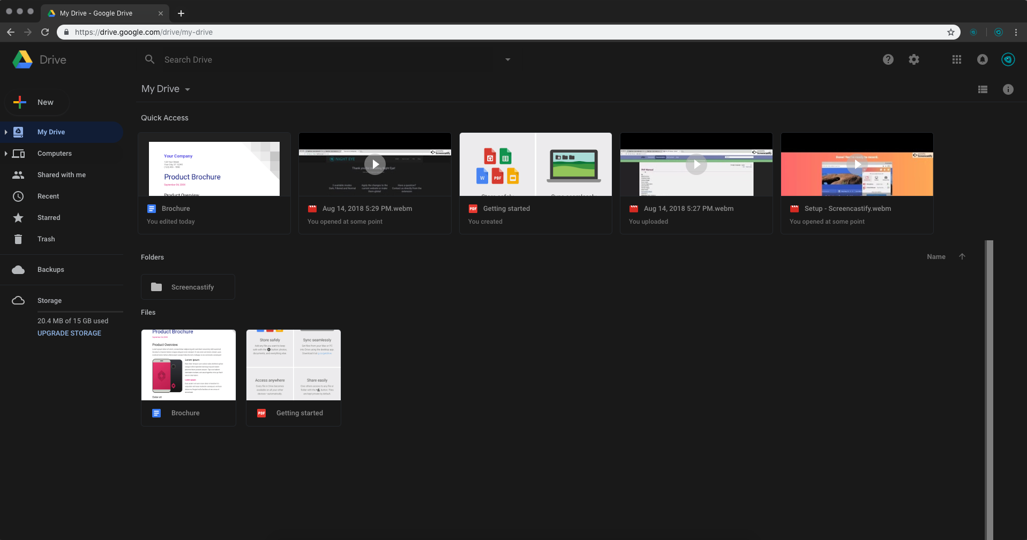Open a new browser tab with plus
Screen dimensions: 1027x540
(x=181, y=13)
